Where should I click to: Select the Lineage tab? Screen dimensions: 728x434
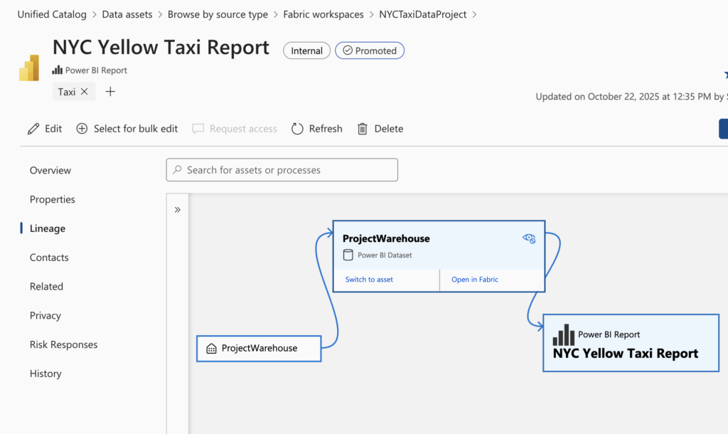point(48,228)
